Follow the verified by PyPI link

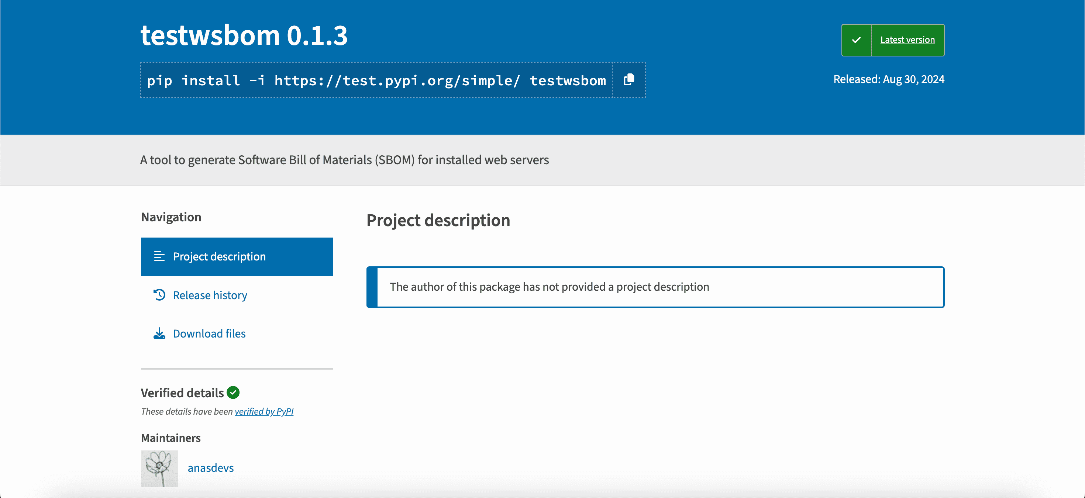(x=263, y=411)
